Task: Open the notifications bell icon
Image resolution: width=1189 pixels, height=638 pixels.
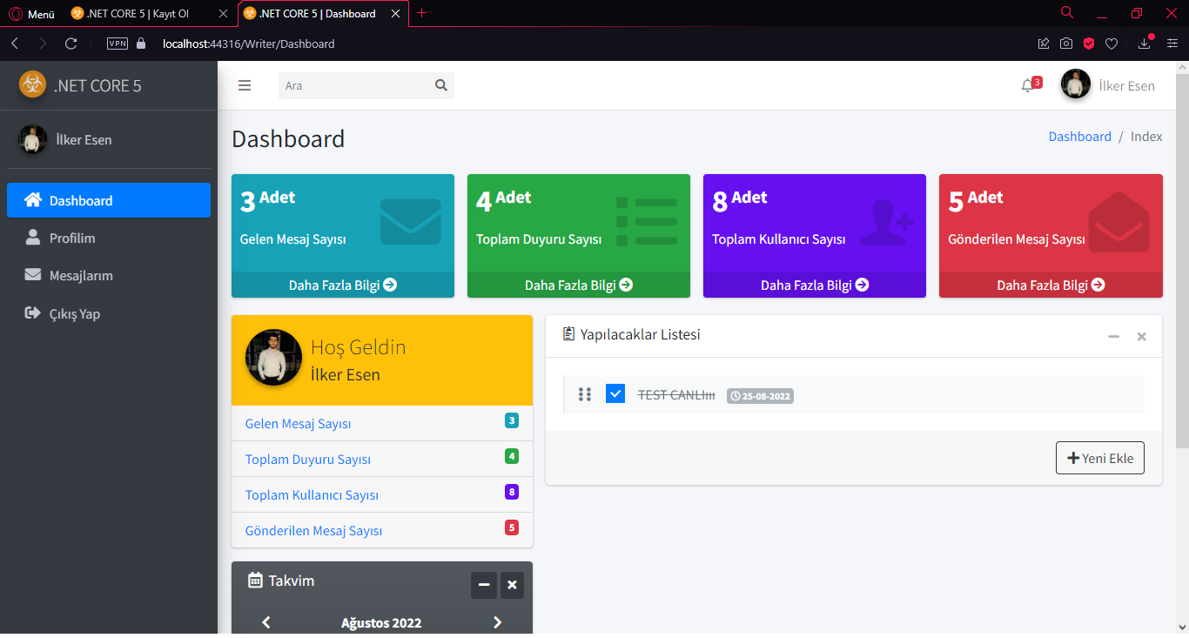Action: [x=1028, y=85]
